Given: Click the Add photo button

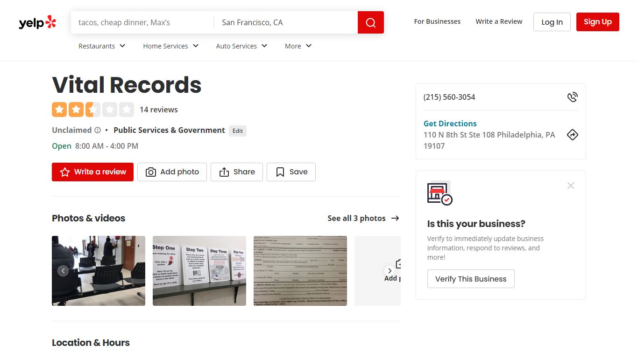Looking at the screenshot, I should pos(172,172).
